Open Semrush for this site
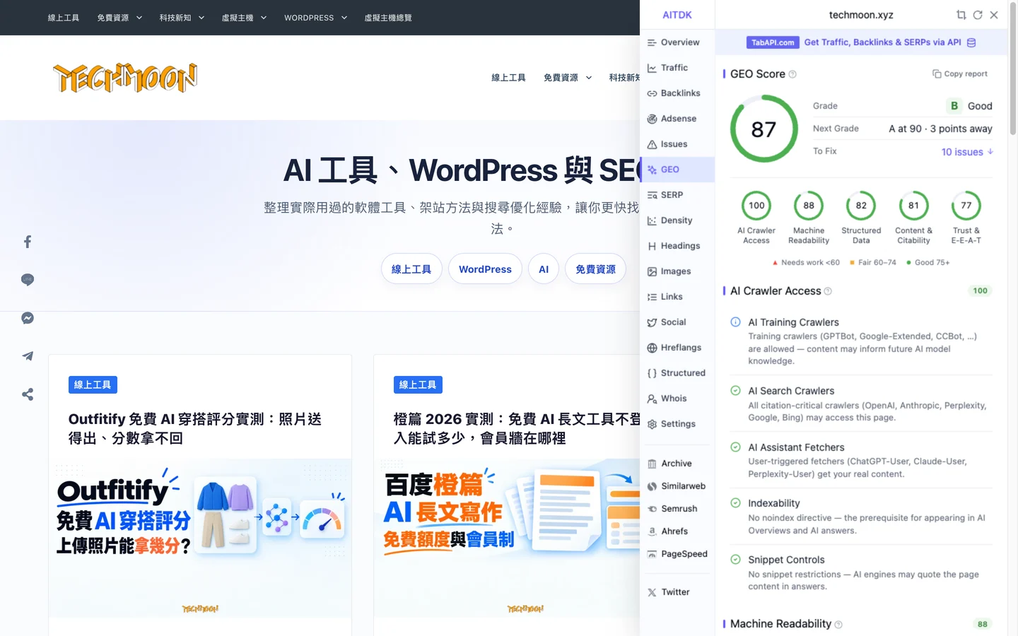 (677, 509)
